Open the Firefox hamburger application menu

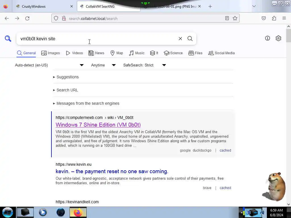284,18
